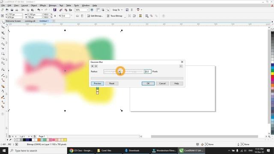Screen dimensions: 274x154
Task: Select the Page 1 tab
Action: point(42,136)
